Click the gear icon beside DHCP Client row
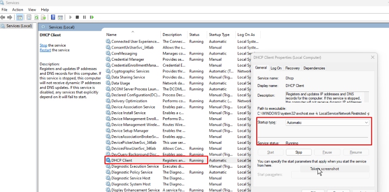This screenshot has width=389, height=192. coord(108,160)
